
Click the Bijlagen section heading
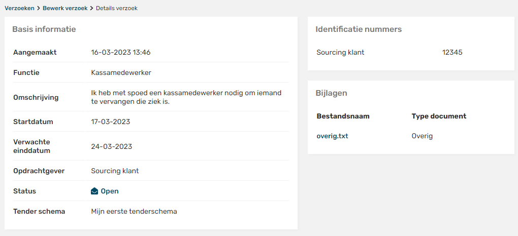coord(331,93)
